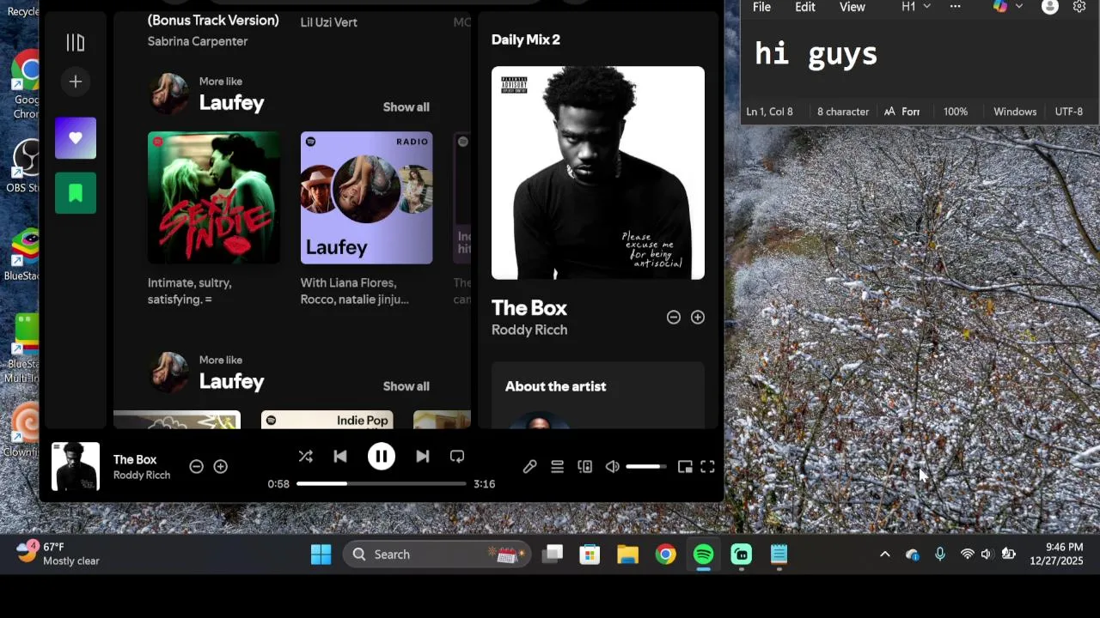Image resolution: width=1100 pixels, height=618 pixels.
Task: Open Laufey Radio playlist cover
Action: (x=367, y=197)
